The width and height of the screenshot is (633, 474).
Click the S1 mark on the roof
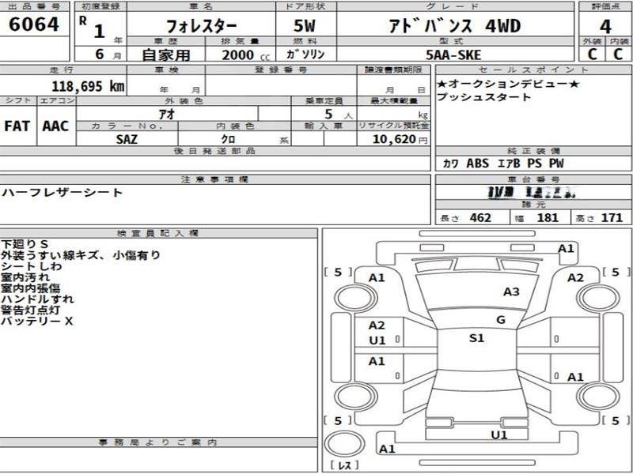coord(476,338)
